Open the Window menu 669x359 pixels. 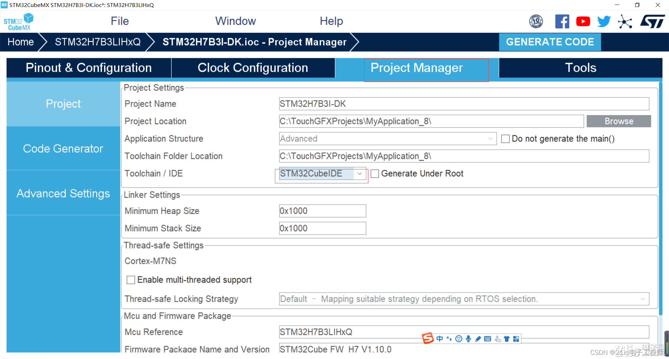(x=236, y=21)
